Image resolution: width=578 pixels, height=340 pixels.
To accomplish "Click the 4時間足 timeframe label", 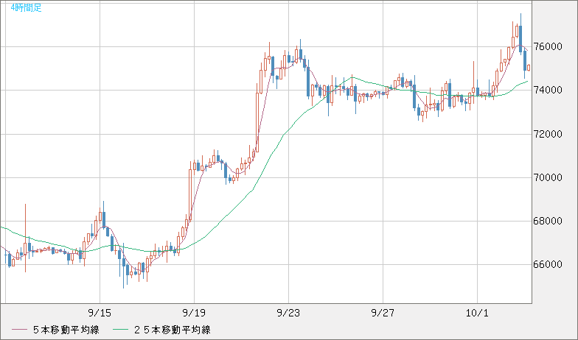I will pyautogui.click(x=27, y=7).
